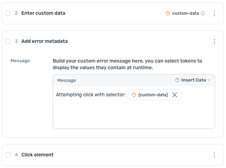Click the orange plug icon beside custom-data in step 2
Viewport: 226px width, 168px height.
168,13
